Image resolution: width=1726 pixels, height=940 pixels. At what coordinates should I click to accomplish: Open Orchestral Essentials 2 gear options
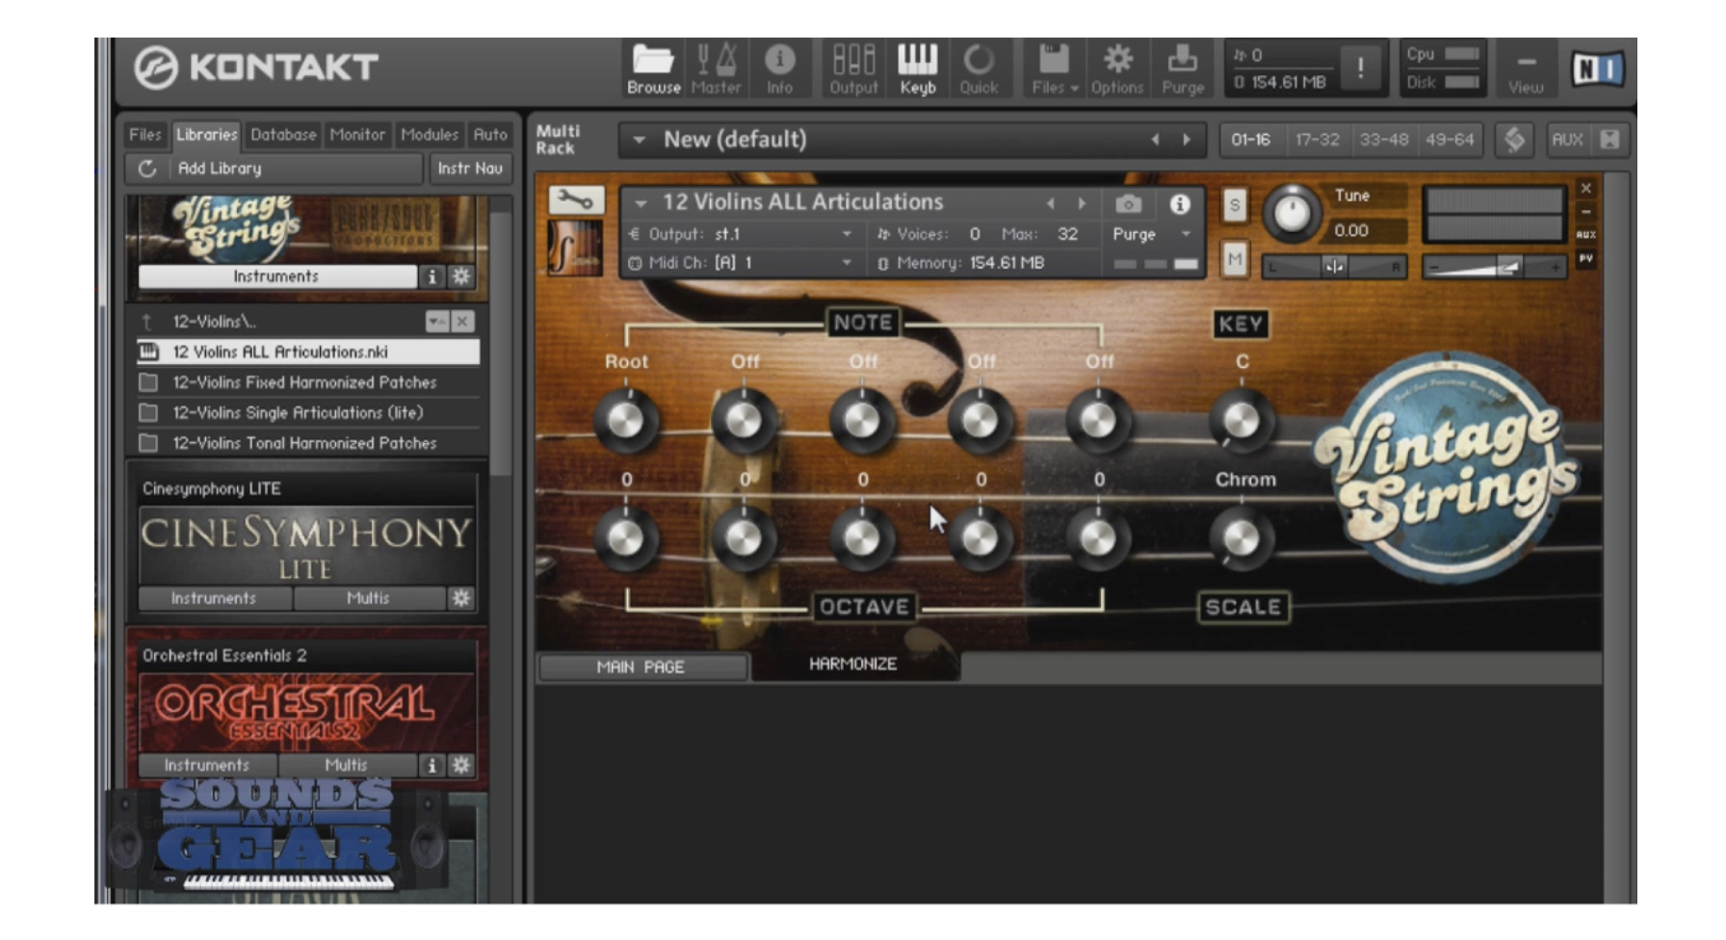pyautogui.click(x=461, y=765)
